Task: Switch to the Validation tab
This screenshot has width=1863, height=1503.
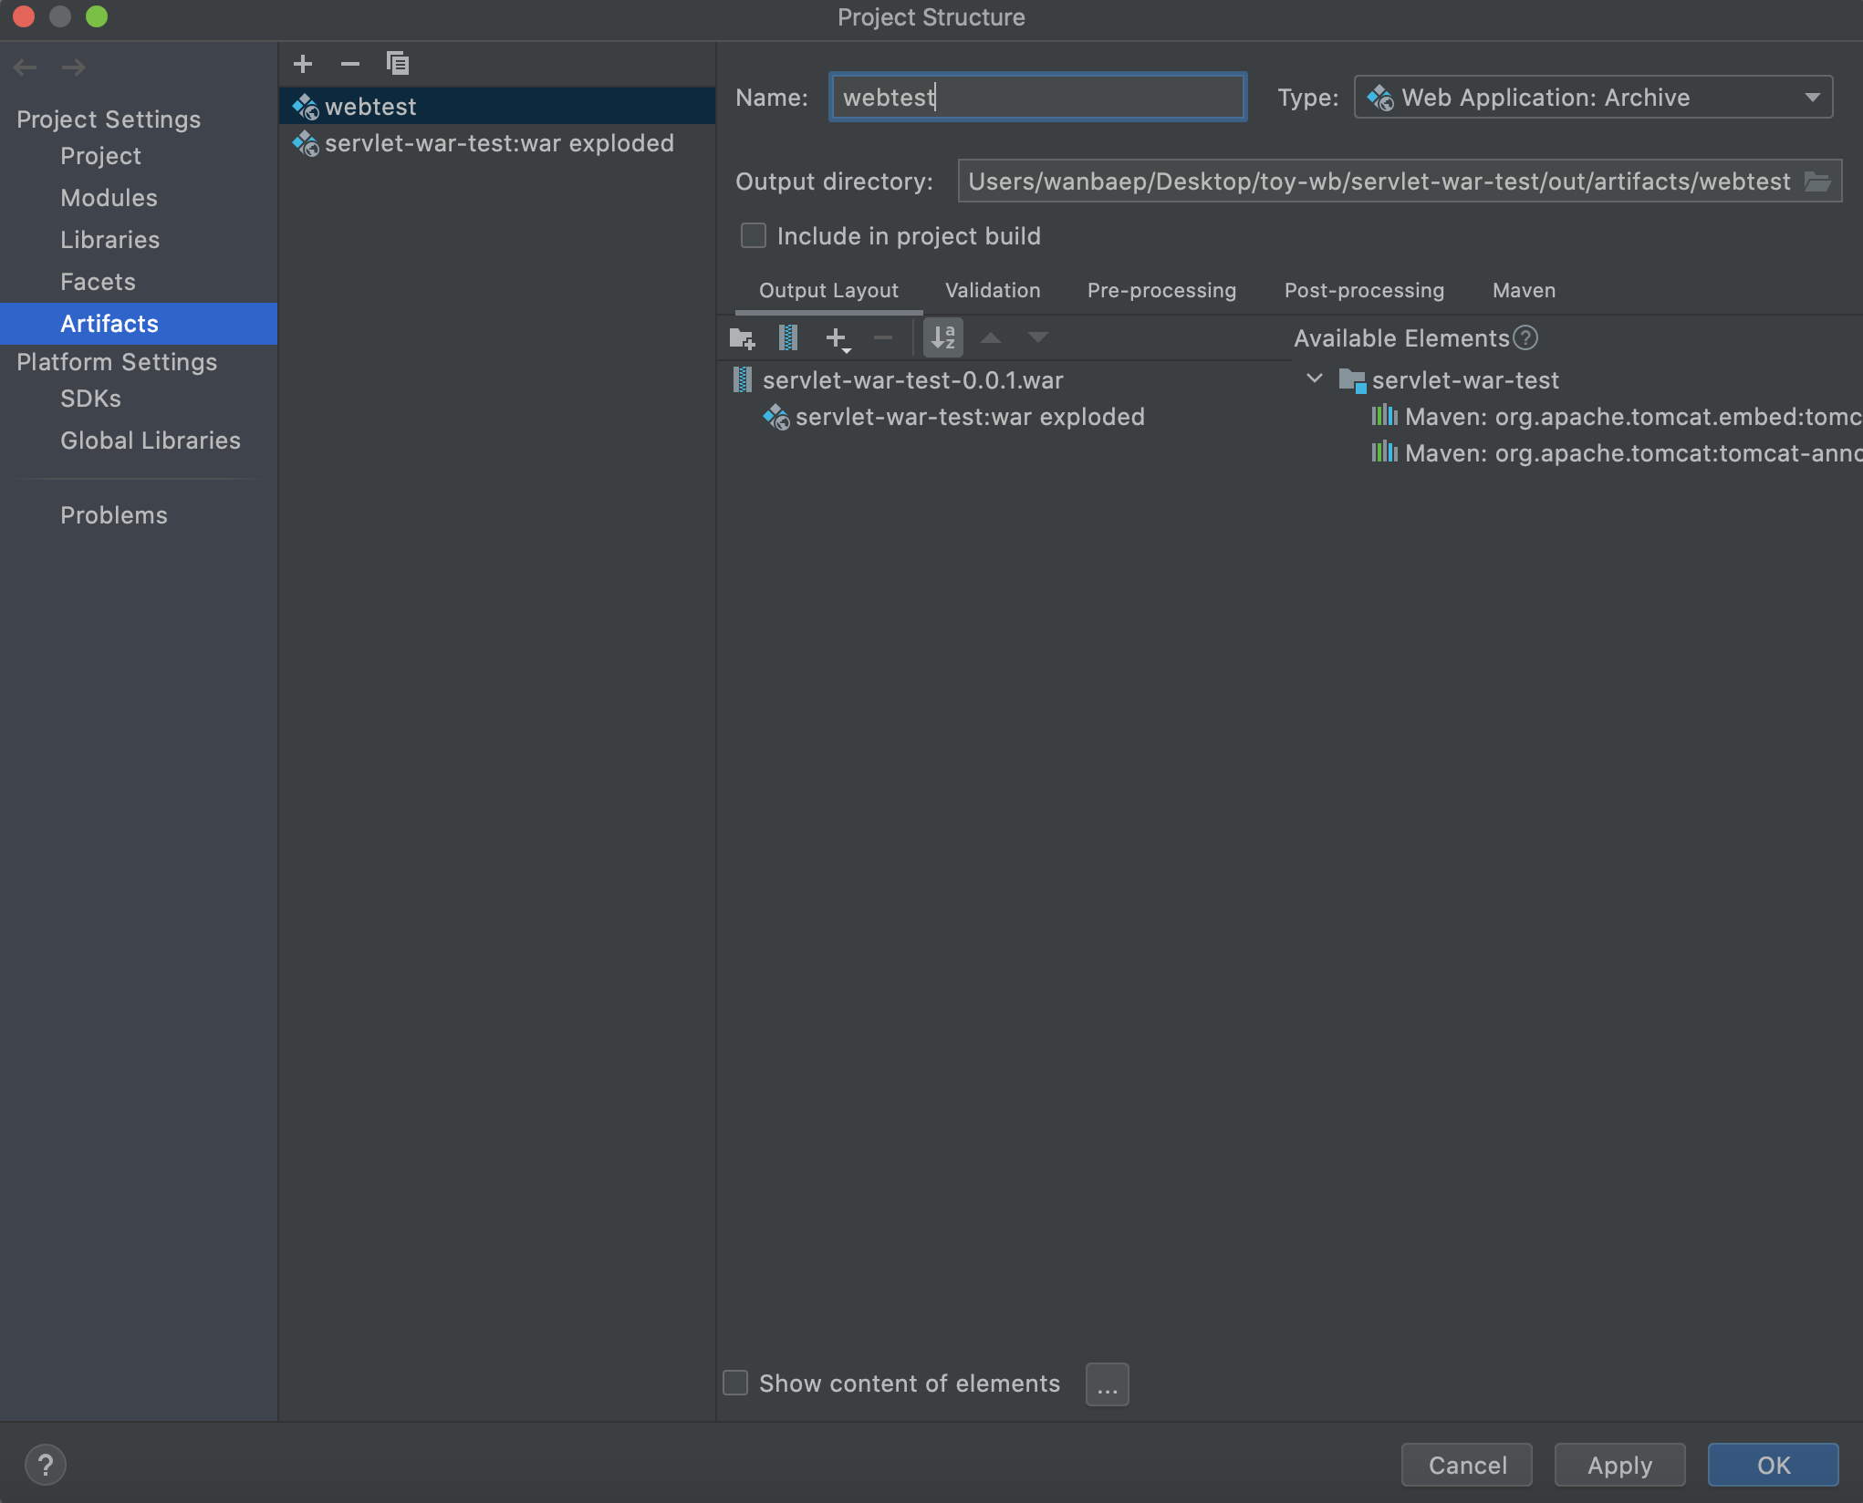Action: click(993, 291)
